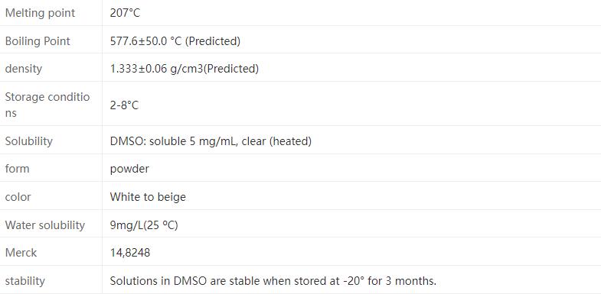Click the density row label
The width and height of the screenshot is (601, 294).
[x=24, y=69]
